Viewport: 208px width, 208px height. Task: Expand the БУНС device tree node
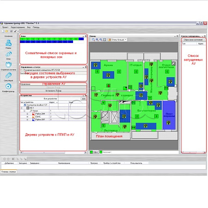(x=27, y=116)
